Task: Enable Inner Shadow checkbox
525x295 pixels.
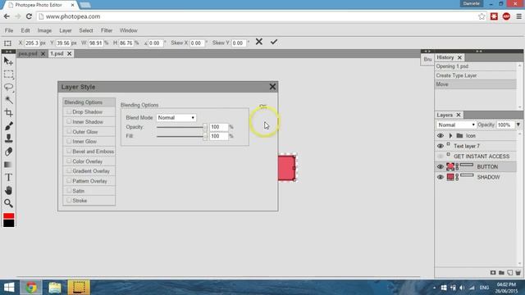Action: [x=69, y=121]
